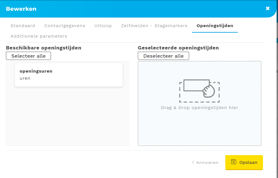
Task: Click the floppy disk icon in Opslaan
Action: pyautogui.click(x=234, y=162)
